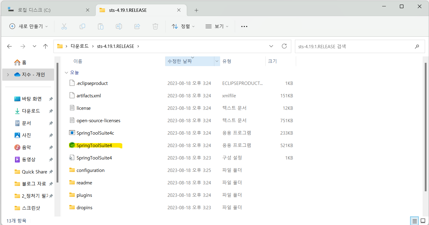Select the dropins folder icon
The width and height of the screenshot is (429, 225).
coord(72,207)
